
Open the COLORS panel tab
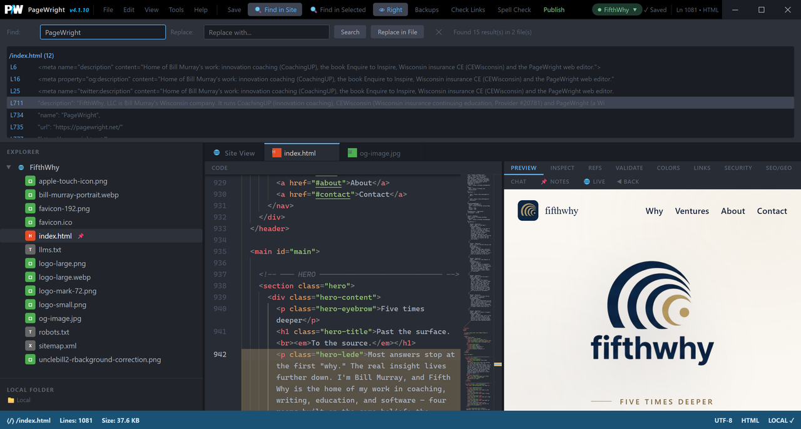668,168
